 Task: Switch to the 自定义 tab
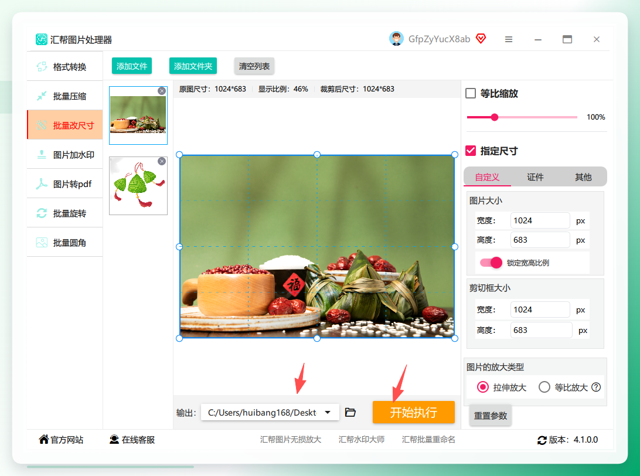coord(487,177)
